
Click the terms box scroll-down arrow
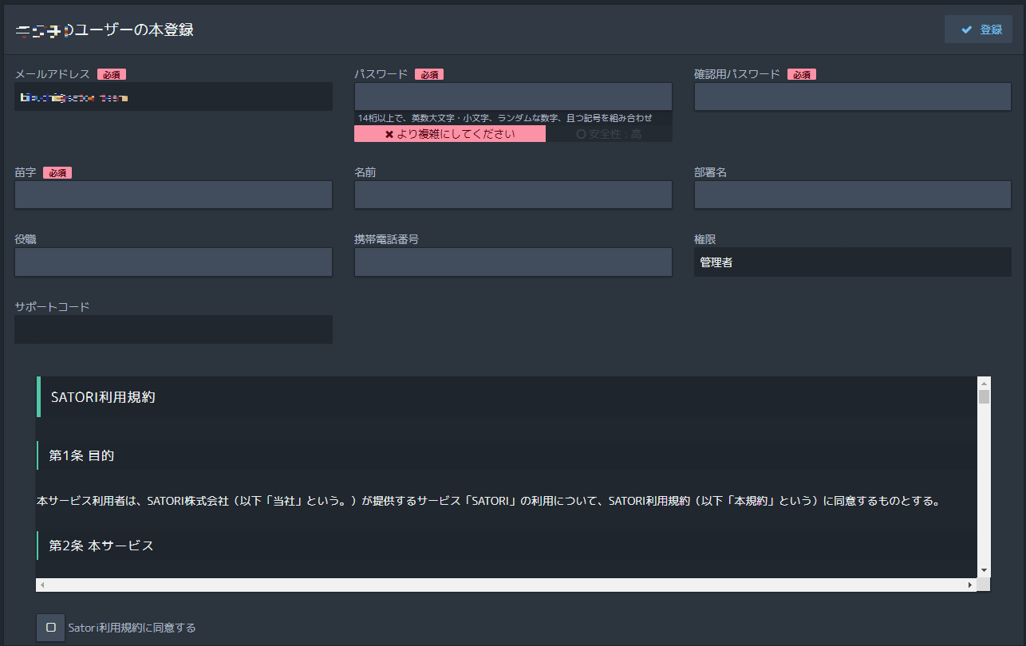[x=984, y=570]
